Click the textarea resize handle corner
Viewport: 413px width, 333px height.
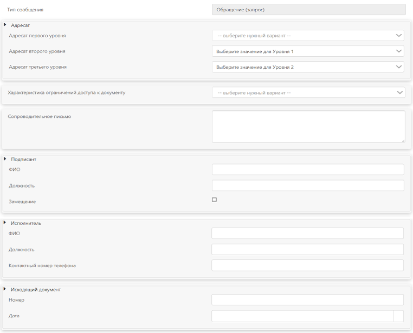tap(403, 141)
